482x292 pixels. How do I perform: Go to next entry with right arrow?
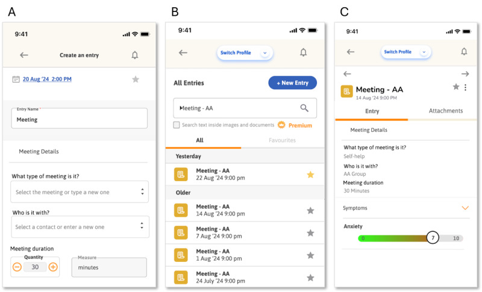pos(465,74)
